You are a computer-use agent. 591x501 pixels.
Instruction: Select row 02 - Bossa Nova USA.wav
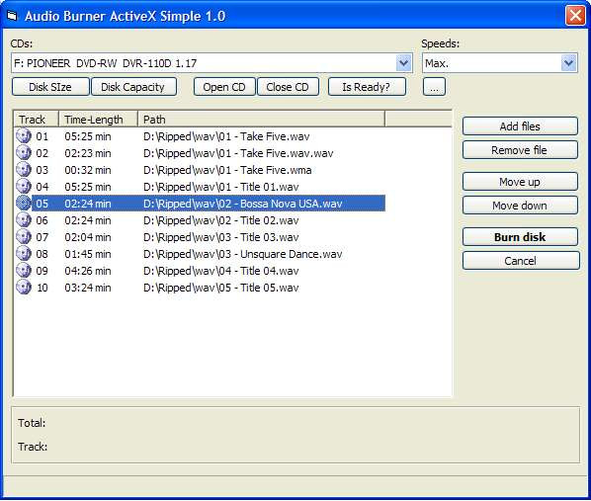[x=200, y=204]
